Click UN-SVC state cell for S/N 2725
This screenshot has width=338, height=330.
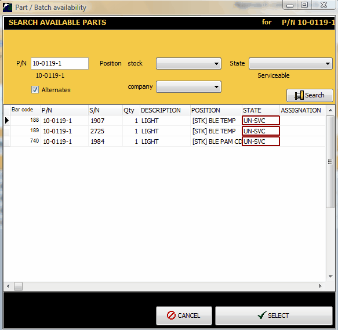[261, 130]
